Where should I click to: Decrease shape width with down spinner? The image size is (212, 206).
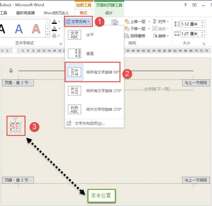(x=202, y=35)
